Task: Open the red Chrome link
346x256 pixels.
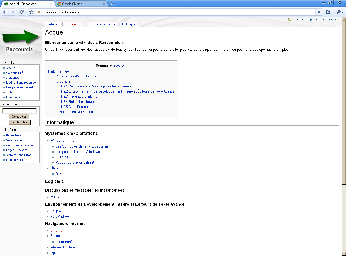Action: 56,231
